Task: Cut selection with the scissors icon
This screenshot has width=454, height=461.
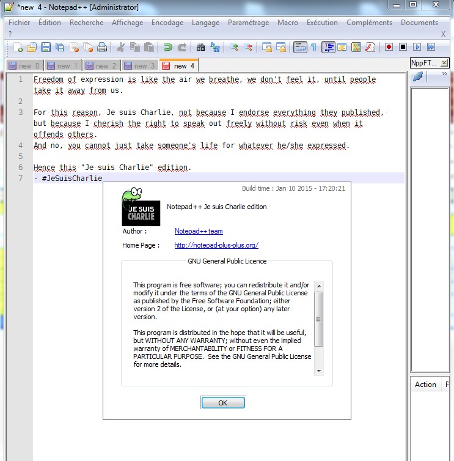Action: 121,47
